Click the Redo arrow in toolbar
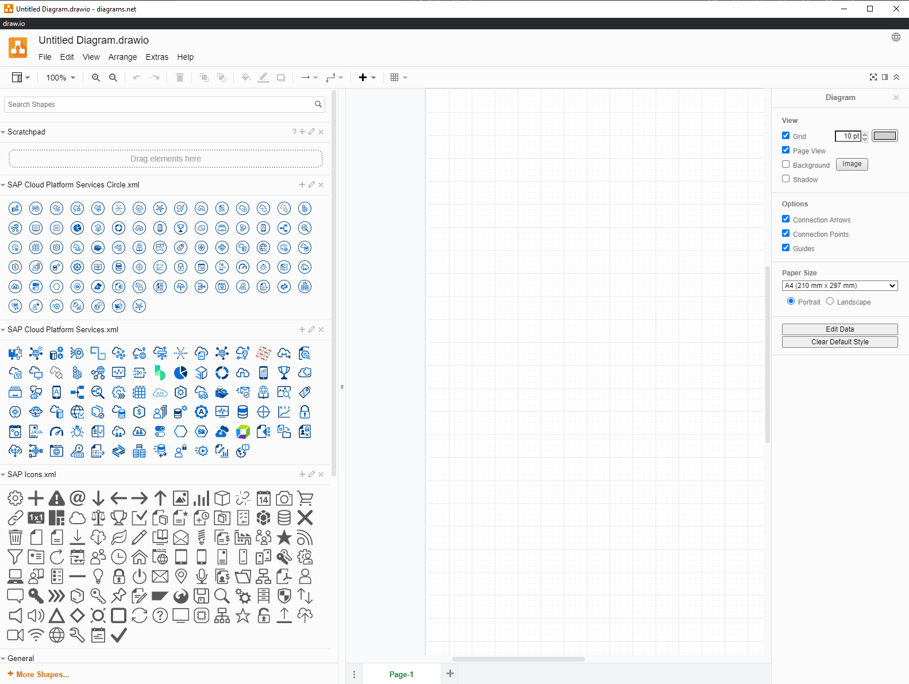The width and height of the screenshot is (909, 684). point(155,78)
